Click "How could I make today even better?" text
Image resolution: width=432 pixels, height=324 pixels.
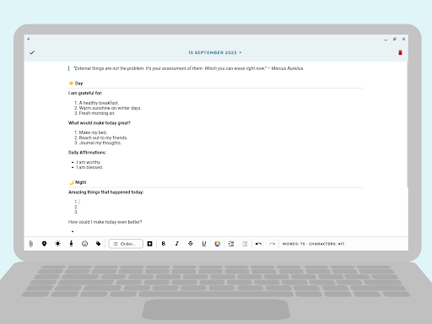pos(105,222)
